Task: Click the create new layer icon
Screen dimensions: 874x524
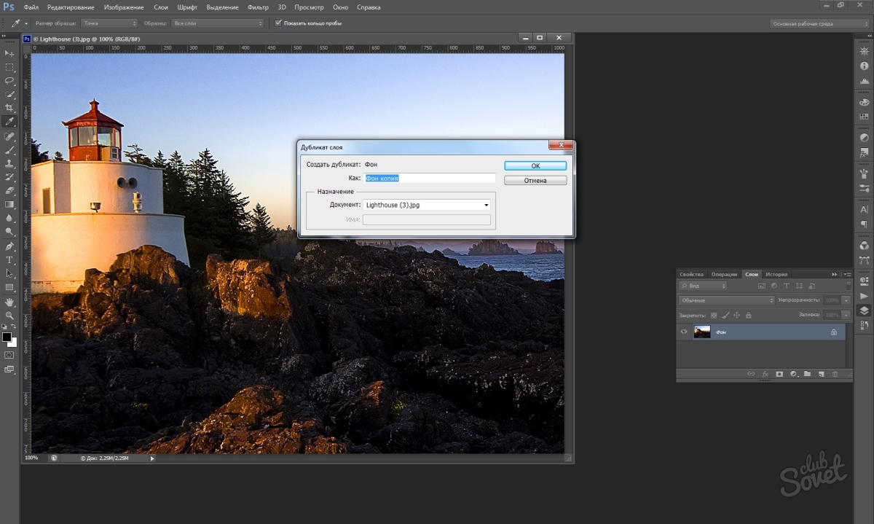Action: click(x=821, y=374)
